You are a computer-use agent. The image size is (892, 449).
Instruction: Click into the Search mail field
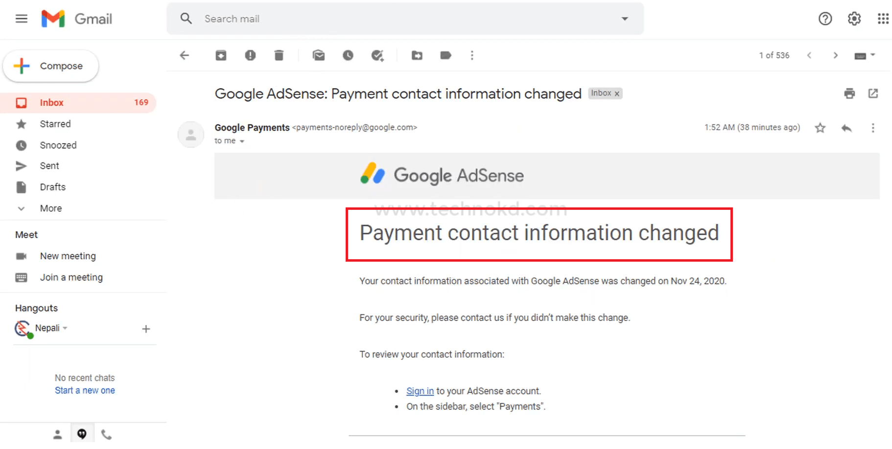click(406, 19)
